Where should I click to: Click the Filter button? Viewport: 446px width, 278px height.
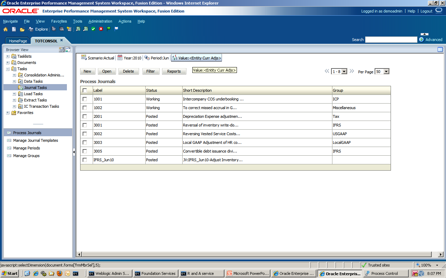[151, 71]
